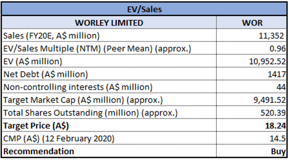Click the Target Market Cap label
The height and width of the screenshot is (160, 289).
[83, 100]
